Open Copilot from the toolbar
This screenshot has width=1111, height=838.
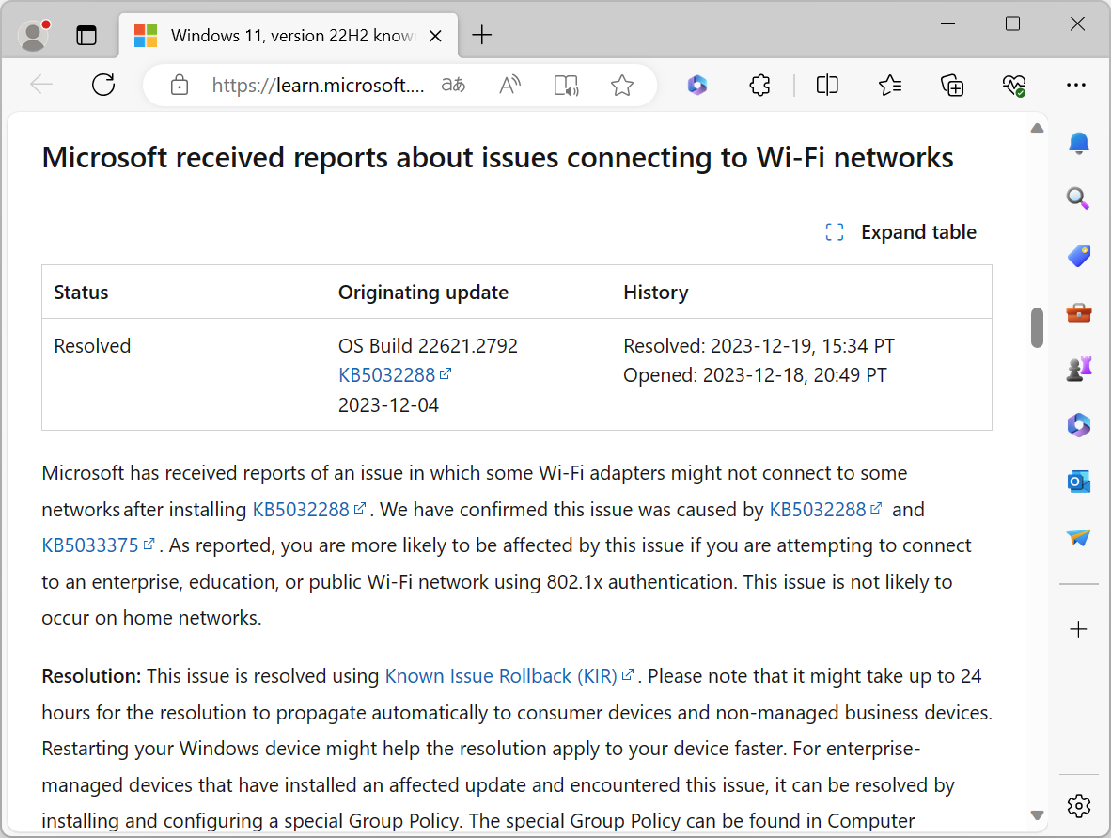pos(696,86)
